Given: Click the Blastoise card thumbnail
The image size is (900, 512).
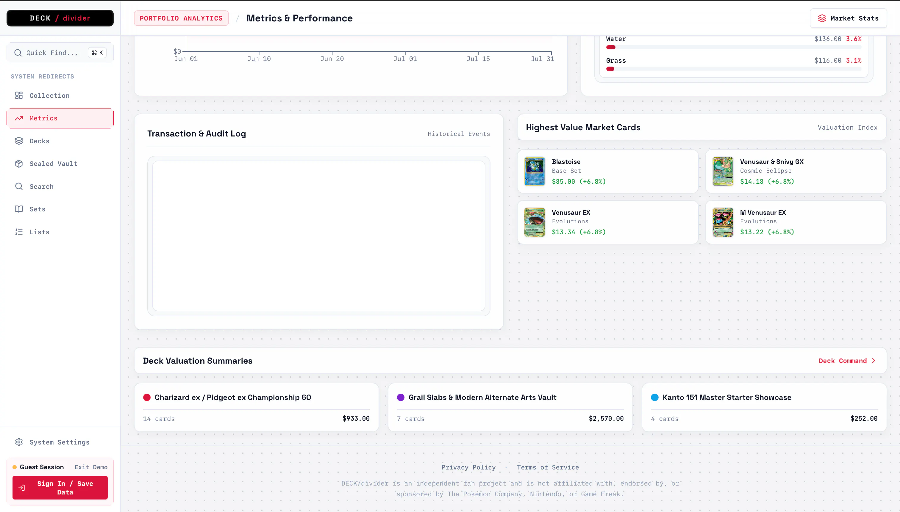Looking at the screenshot, I should tap(534, 171).
